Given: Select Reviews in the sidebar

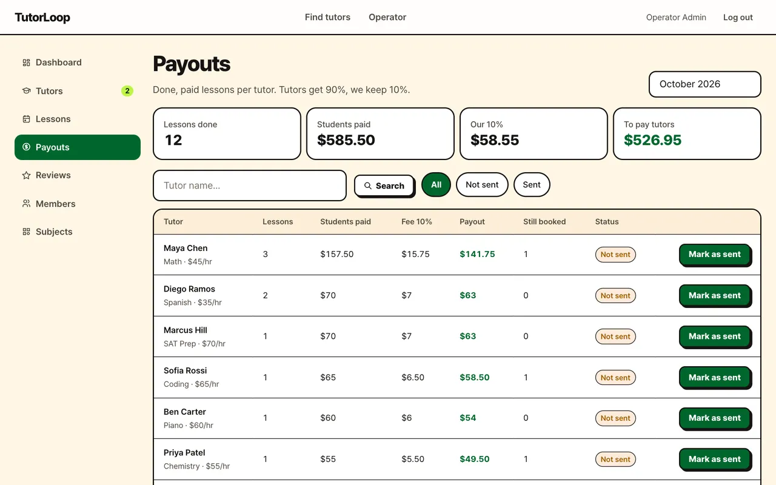Looking at the screenshot, I should (78, 175).
